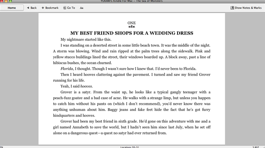The image size is (265, 148).
Task: Click the italic word Florida
Action: click(67, 69)
